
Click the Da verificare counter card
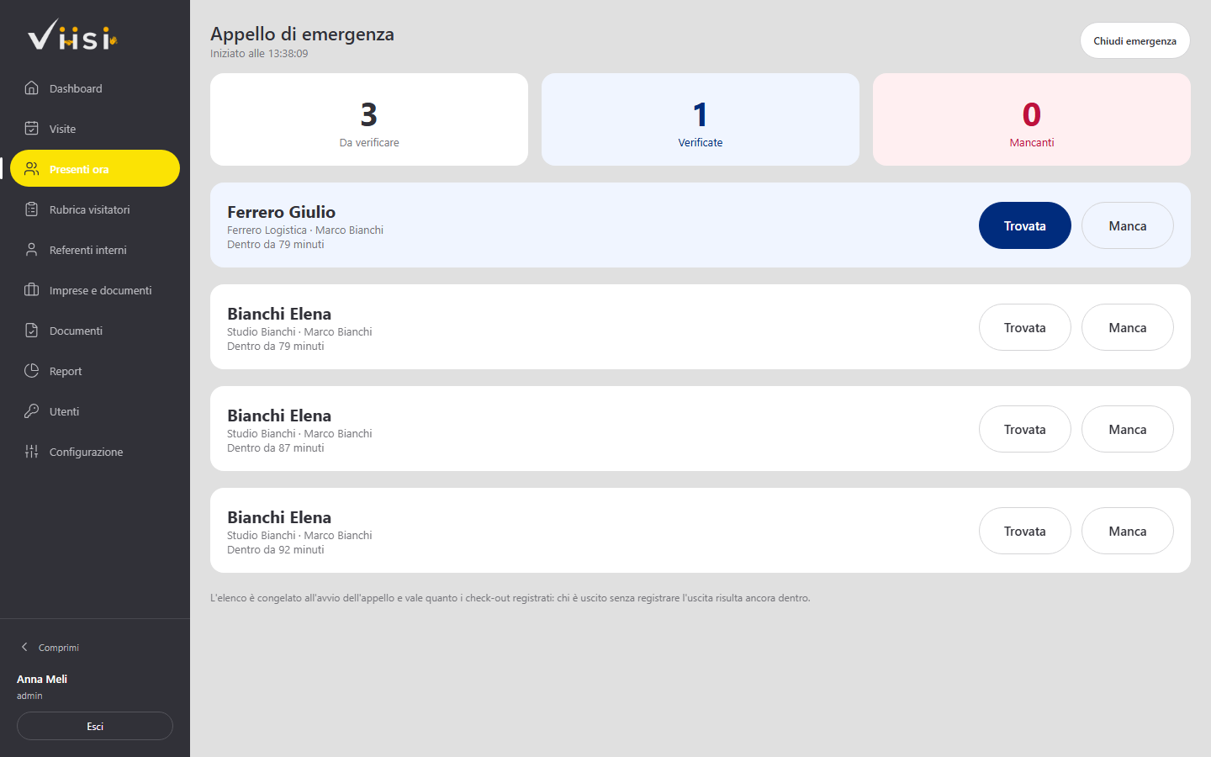point(369,119)
